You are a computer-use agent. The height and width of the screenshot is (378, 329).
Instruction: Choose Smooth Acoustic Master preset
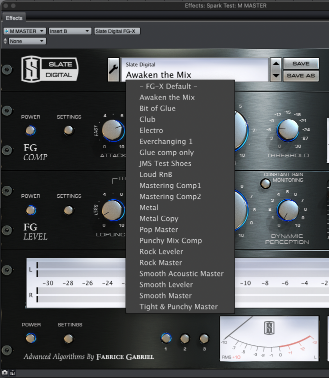pos(180,274)
